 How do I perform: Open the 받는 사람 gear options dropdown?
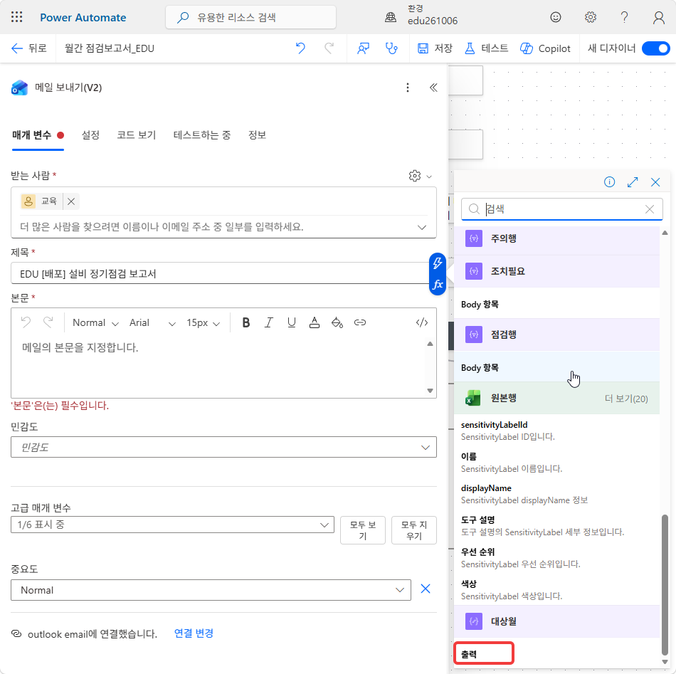pos(420,176)
